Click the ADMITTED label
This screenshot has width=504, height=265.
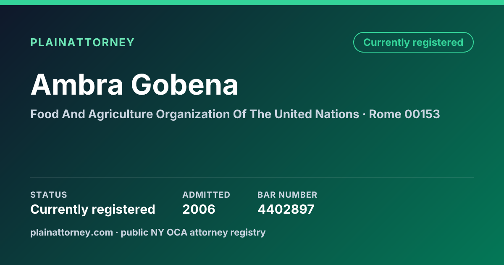206,195
